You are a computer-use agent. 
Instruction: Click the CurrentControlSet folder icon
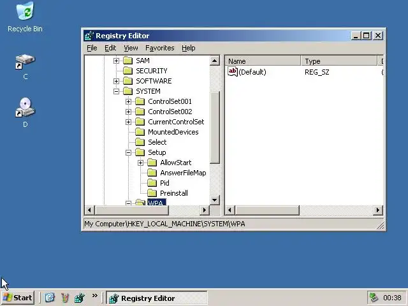pyautogui.click(x=140, y=122)
